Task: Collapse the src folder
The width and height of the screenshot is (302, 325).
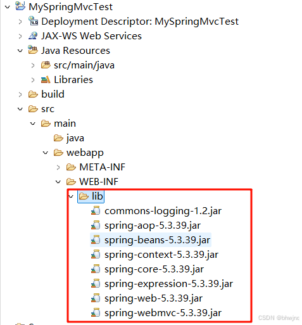Action: tap(20, 109)
